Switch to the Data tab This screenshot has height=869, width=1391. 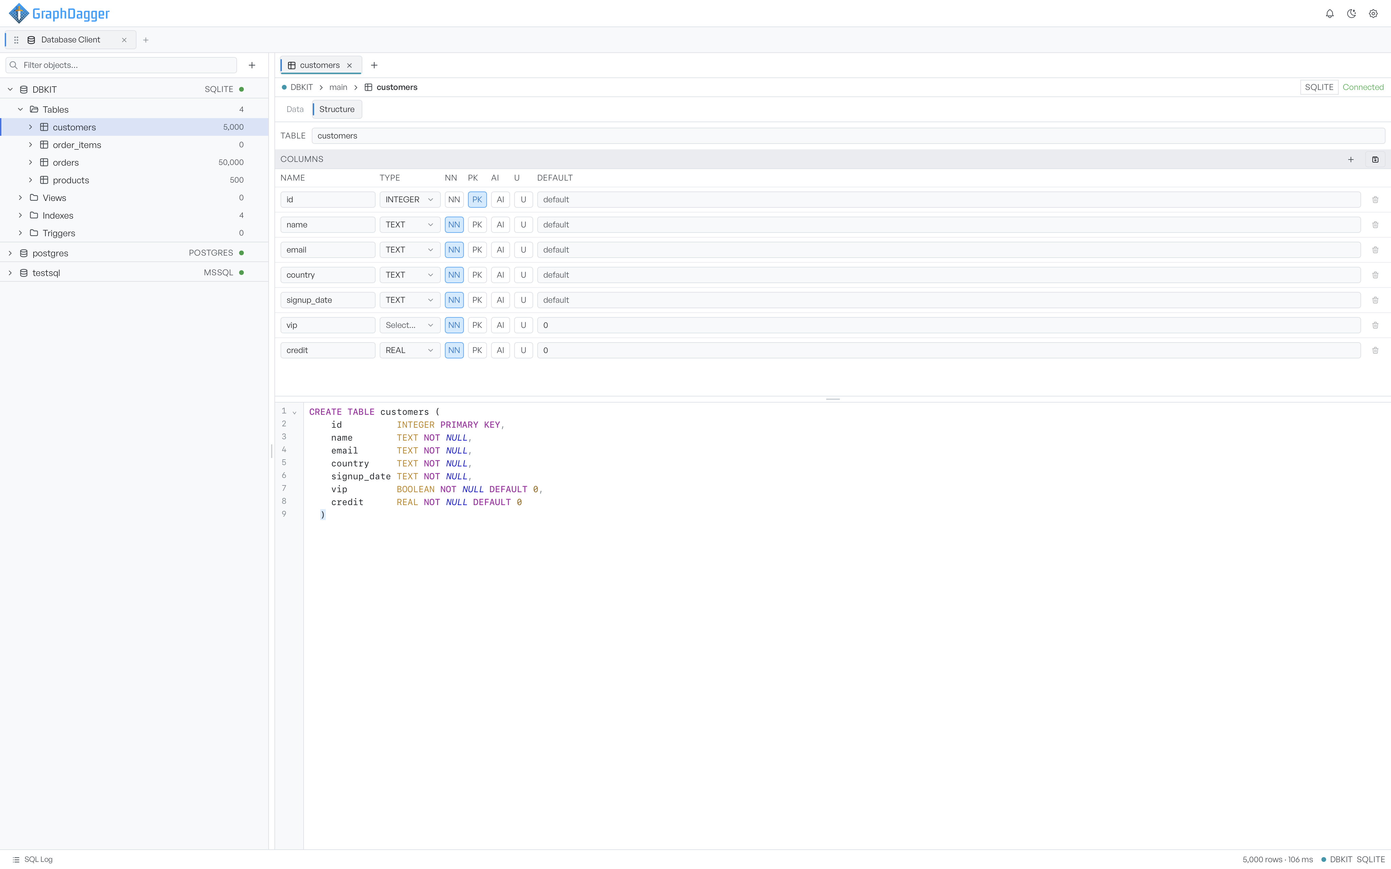tap(295, 109)
